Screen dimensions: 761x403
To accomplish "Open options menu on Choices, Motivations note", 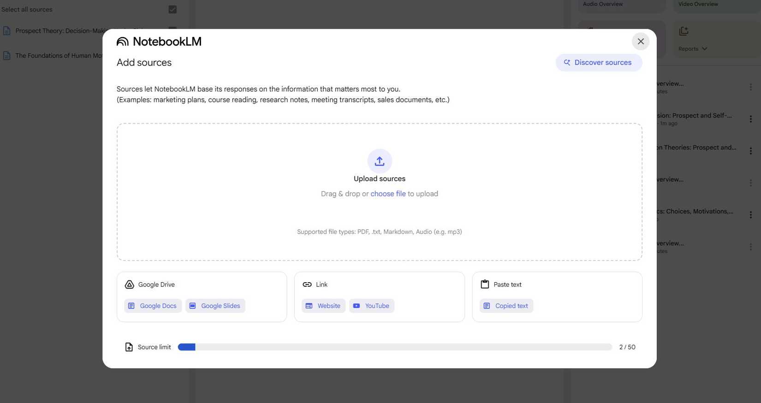I will (751, 214).
